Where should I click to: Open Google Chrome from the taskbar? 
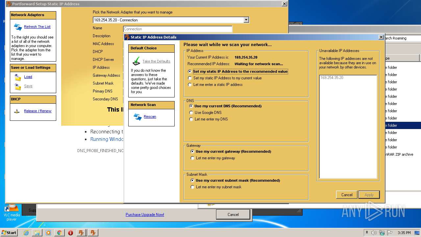pyautogui.click(x=60, y=233)
